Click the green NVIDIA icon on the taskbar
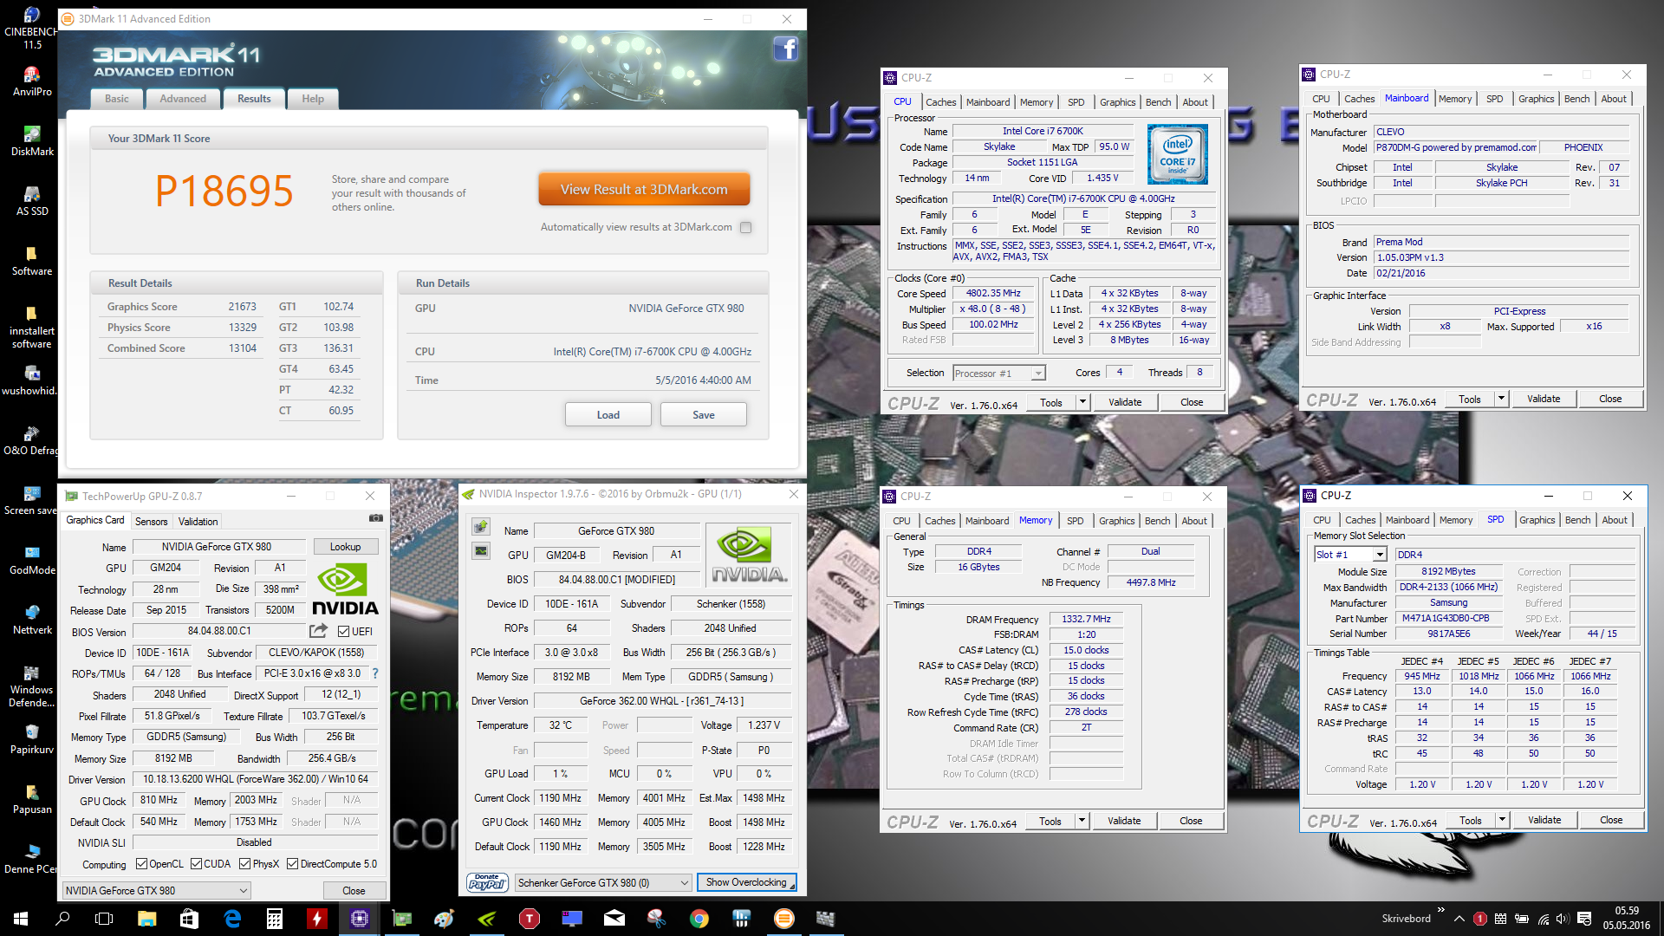 tap(487, 919)
